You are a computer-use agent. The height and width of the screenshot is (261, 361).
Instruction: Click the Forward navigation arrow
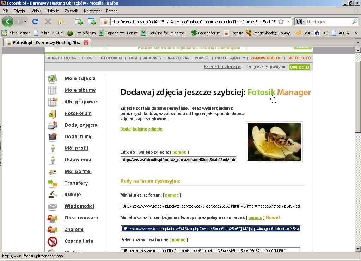[x=18, y=21]
